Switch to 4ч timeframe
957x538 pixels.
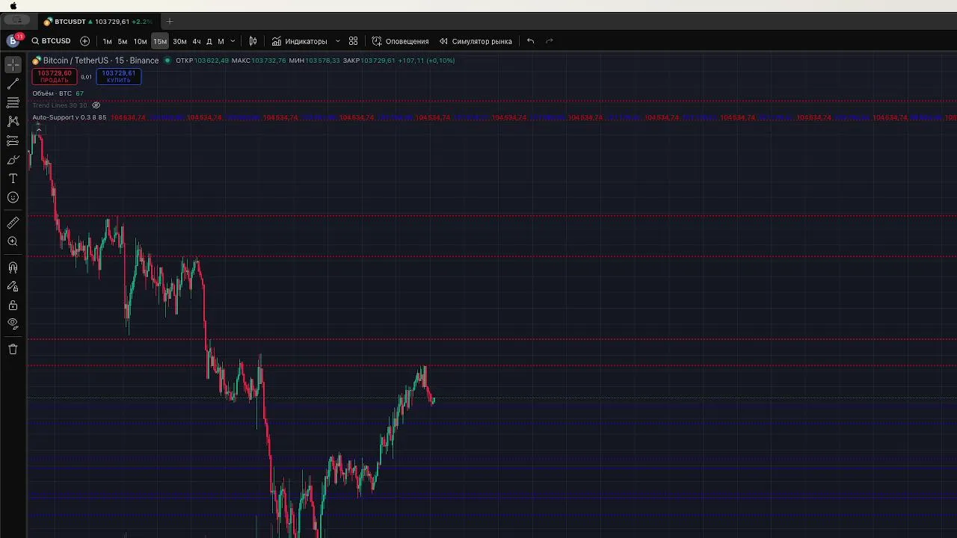(x=197, y=42)
